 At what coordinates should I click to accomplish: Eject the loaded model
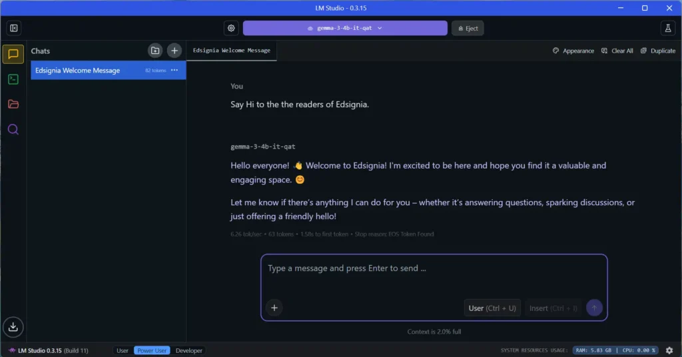[x=468, y=28]
